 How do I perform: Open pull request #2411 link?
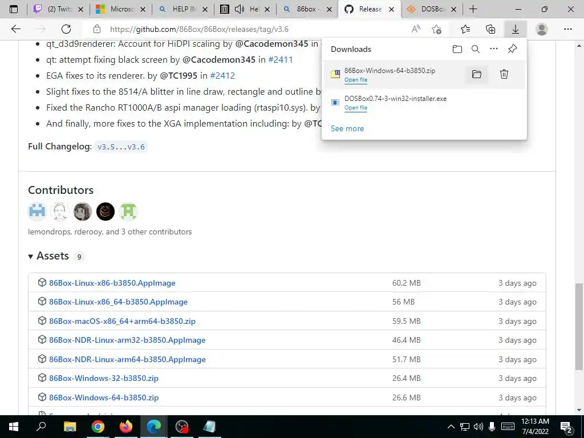click(x=281, y=59)
